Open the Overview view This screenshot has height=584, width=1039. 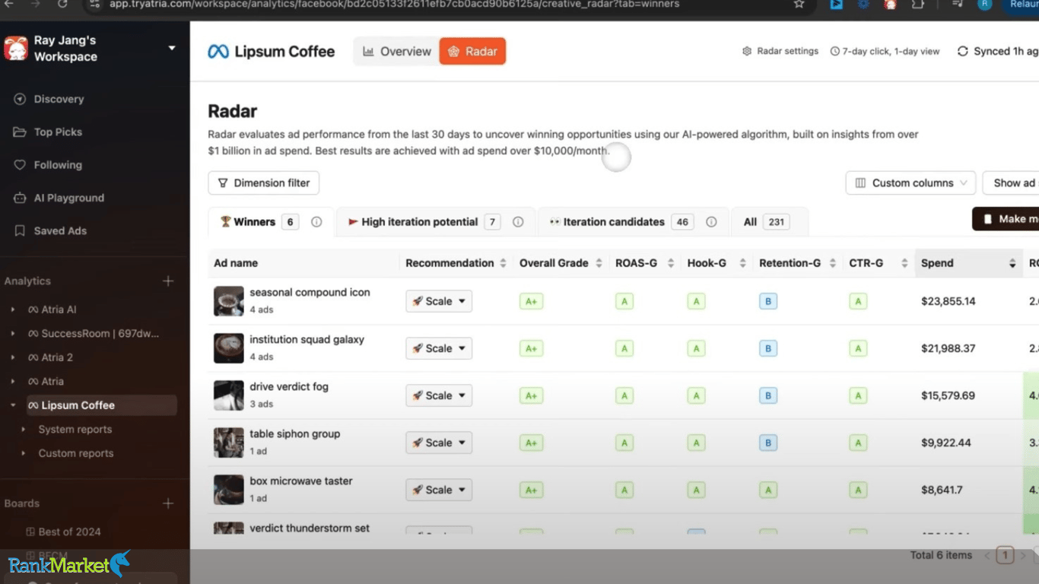coord(396,51)
